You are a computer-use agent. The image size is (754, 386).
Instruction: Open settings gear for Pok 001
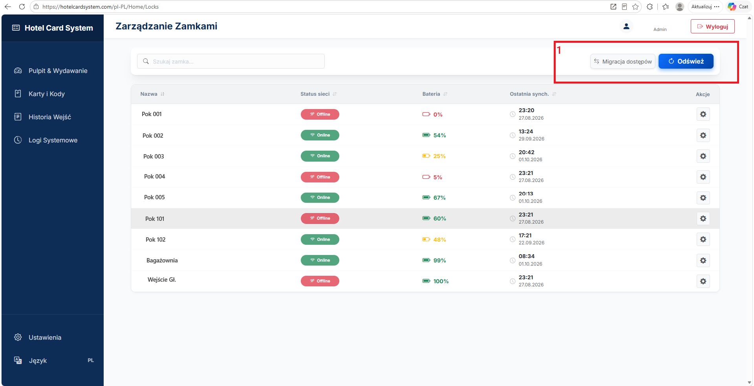coord(703,114)
